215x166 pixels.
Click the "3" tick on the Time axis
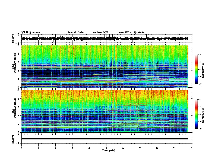(72, 148)
